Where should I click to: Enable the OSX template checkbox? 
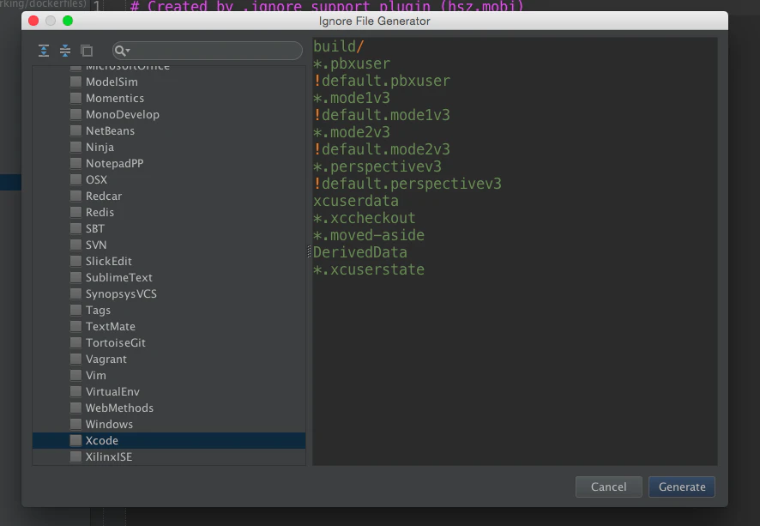(75, 179)
